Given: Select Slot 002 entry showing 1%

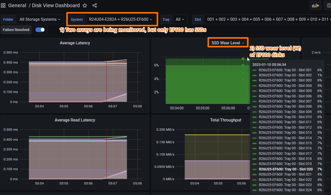Looking at the screenshot, I should click(x=287, y=75).
